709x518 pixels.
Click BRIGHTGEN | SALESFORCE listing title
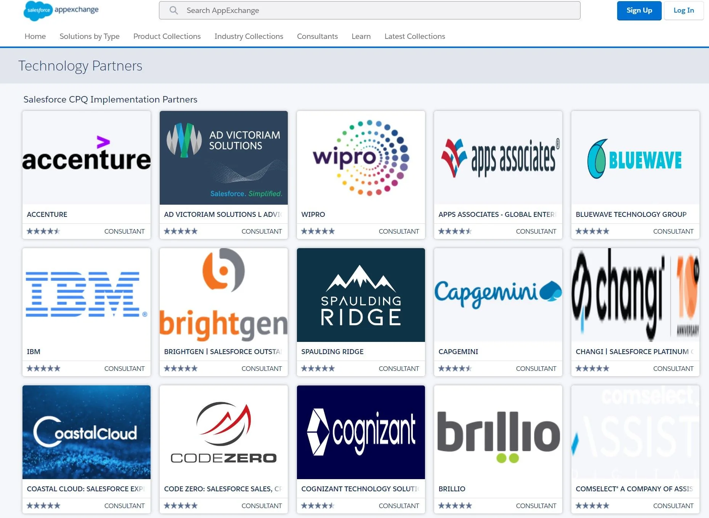(223, 351)
